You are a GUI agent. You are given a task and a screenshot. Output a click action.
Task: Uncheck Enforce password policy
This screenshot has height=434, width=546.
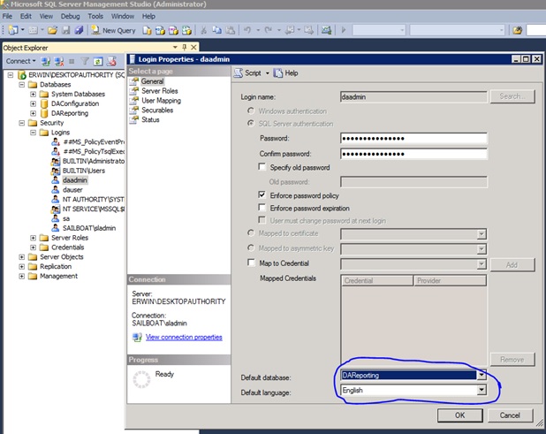262,194
